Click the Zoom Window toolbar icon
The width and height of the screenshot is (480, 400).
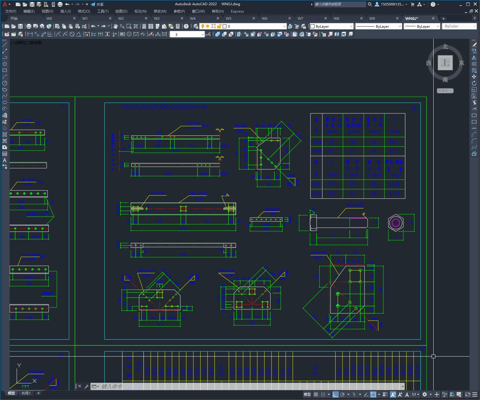129,26
